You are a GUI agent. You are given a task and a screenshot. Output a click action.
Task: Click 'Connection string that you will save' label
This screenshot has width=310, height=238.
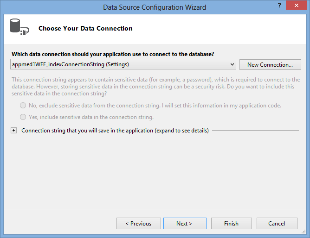coord(115,131)
